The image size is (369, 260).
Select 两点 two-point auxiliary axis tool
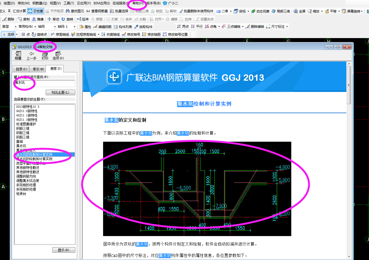183,26
